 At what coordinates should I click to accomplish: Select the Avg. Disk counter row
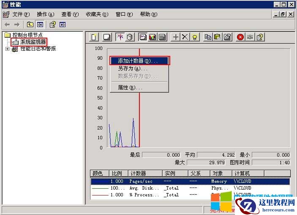point(190,188)
